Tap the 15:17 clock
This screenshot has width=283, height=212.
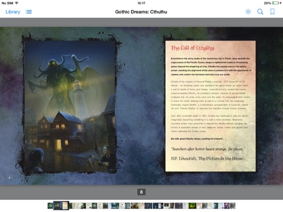tap(141, 3)
